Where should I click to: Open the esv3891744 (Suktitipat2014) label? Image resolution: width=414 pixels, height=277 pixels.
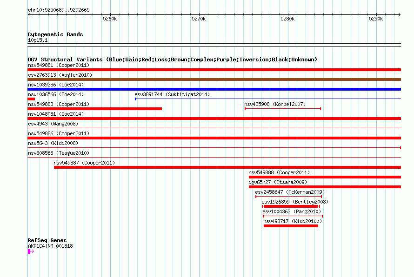(172, 94)
